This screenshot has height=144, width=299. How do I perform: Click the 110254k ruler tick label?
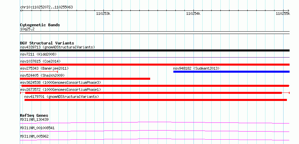point(193,13)
